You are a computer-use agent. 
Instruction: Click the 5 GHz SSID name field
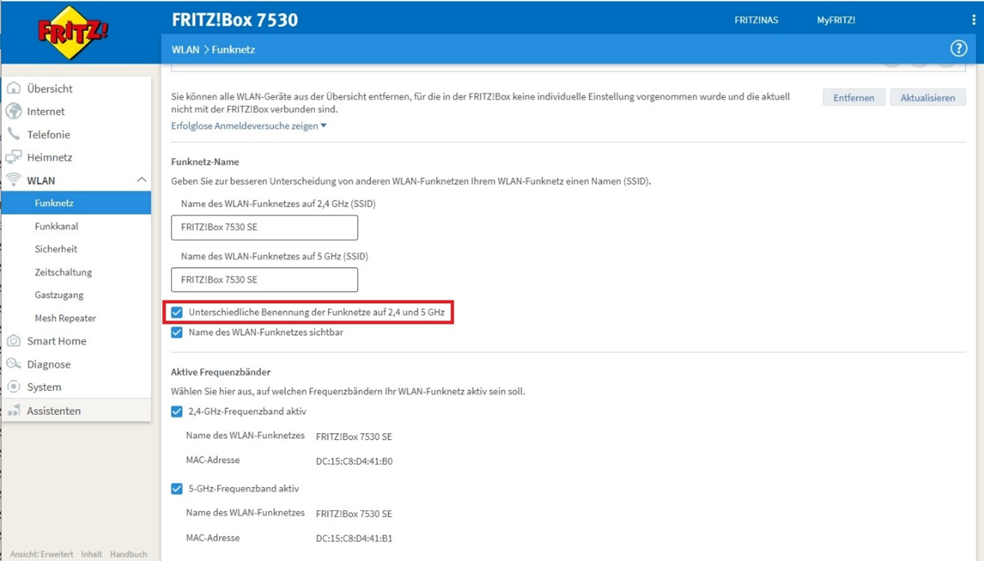264,280
